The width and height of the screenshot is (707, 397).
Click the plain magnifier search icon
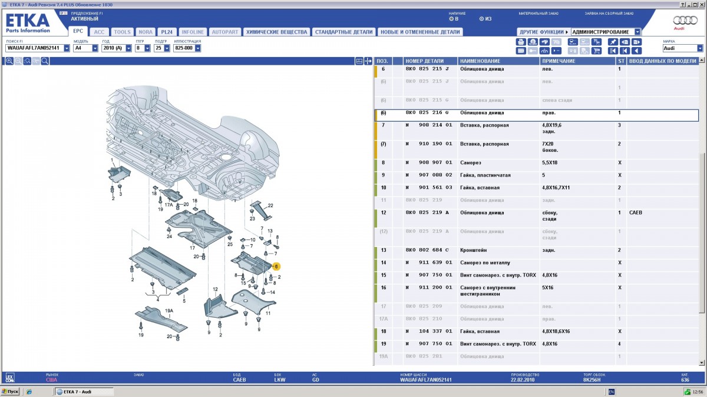[45, 61]
